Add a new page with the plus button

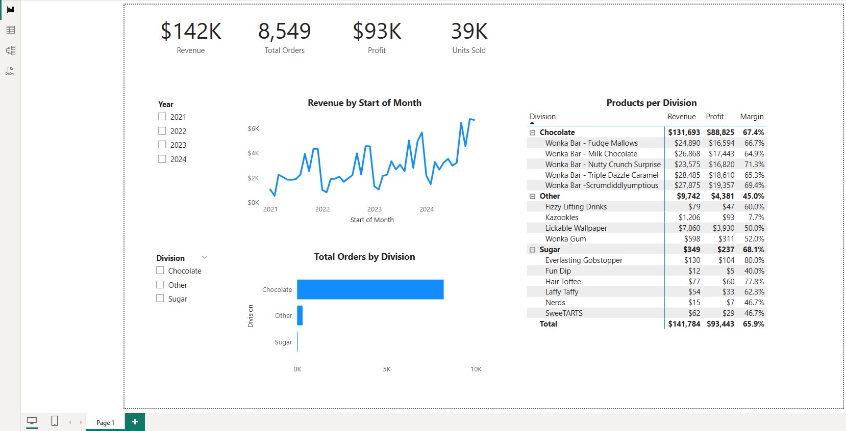(x=135, y=422)
